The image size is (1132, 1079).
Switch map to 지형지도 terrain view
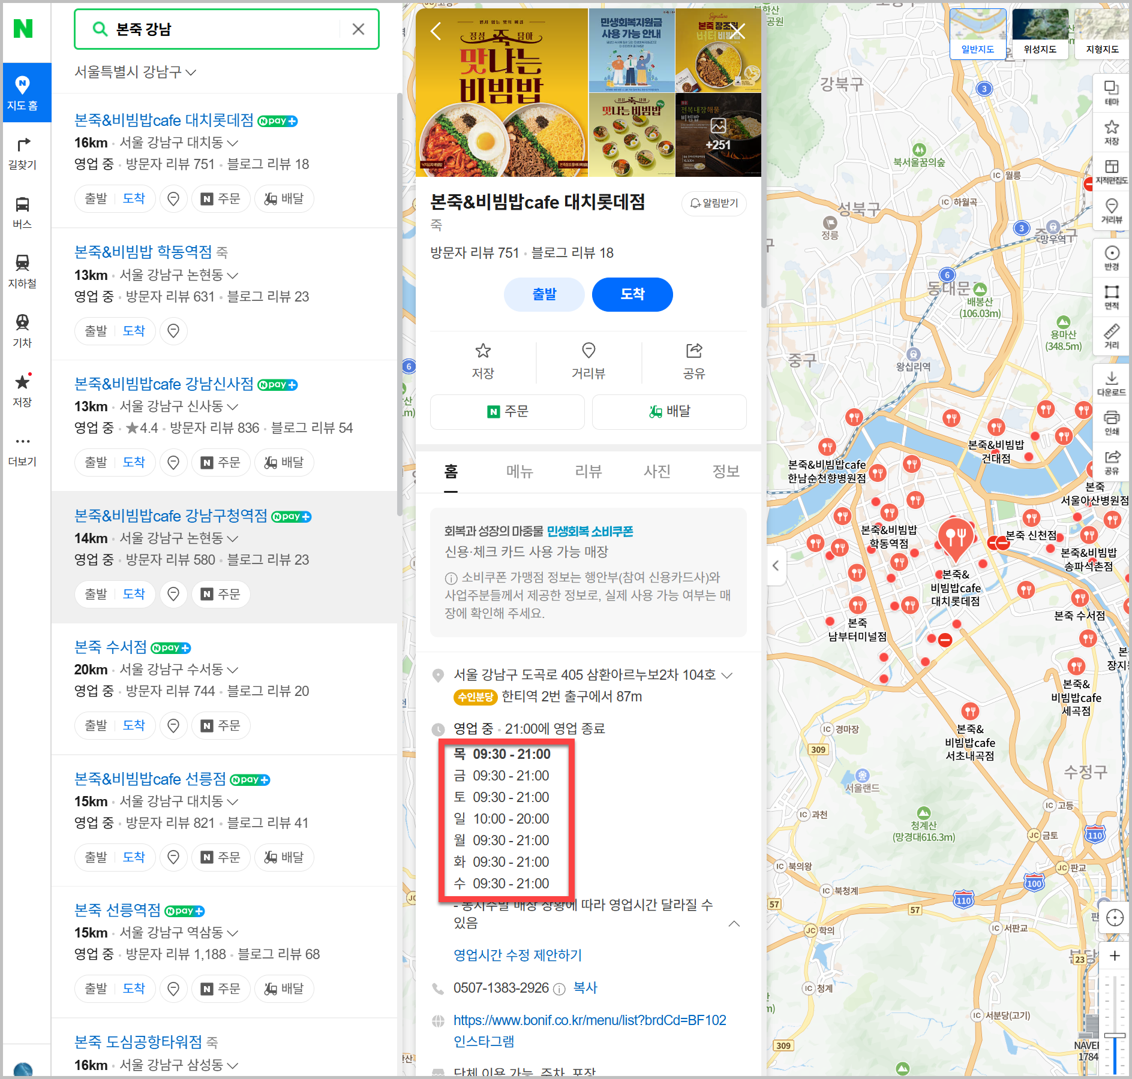(1101, 34)
